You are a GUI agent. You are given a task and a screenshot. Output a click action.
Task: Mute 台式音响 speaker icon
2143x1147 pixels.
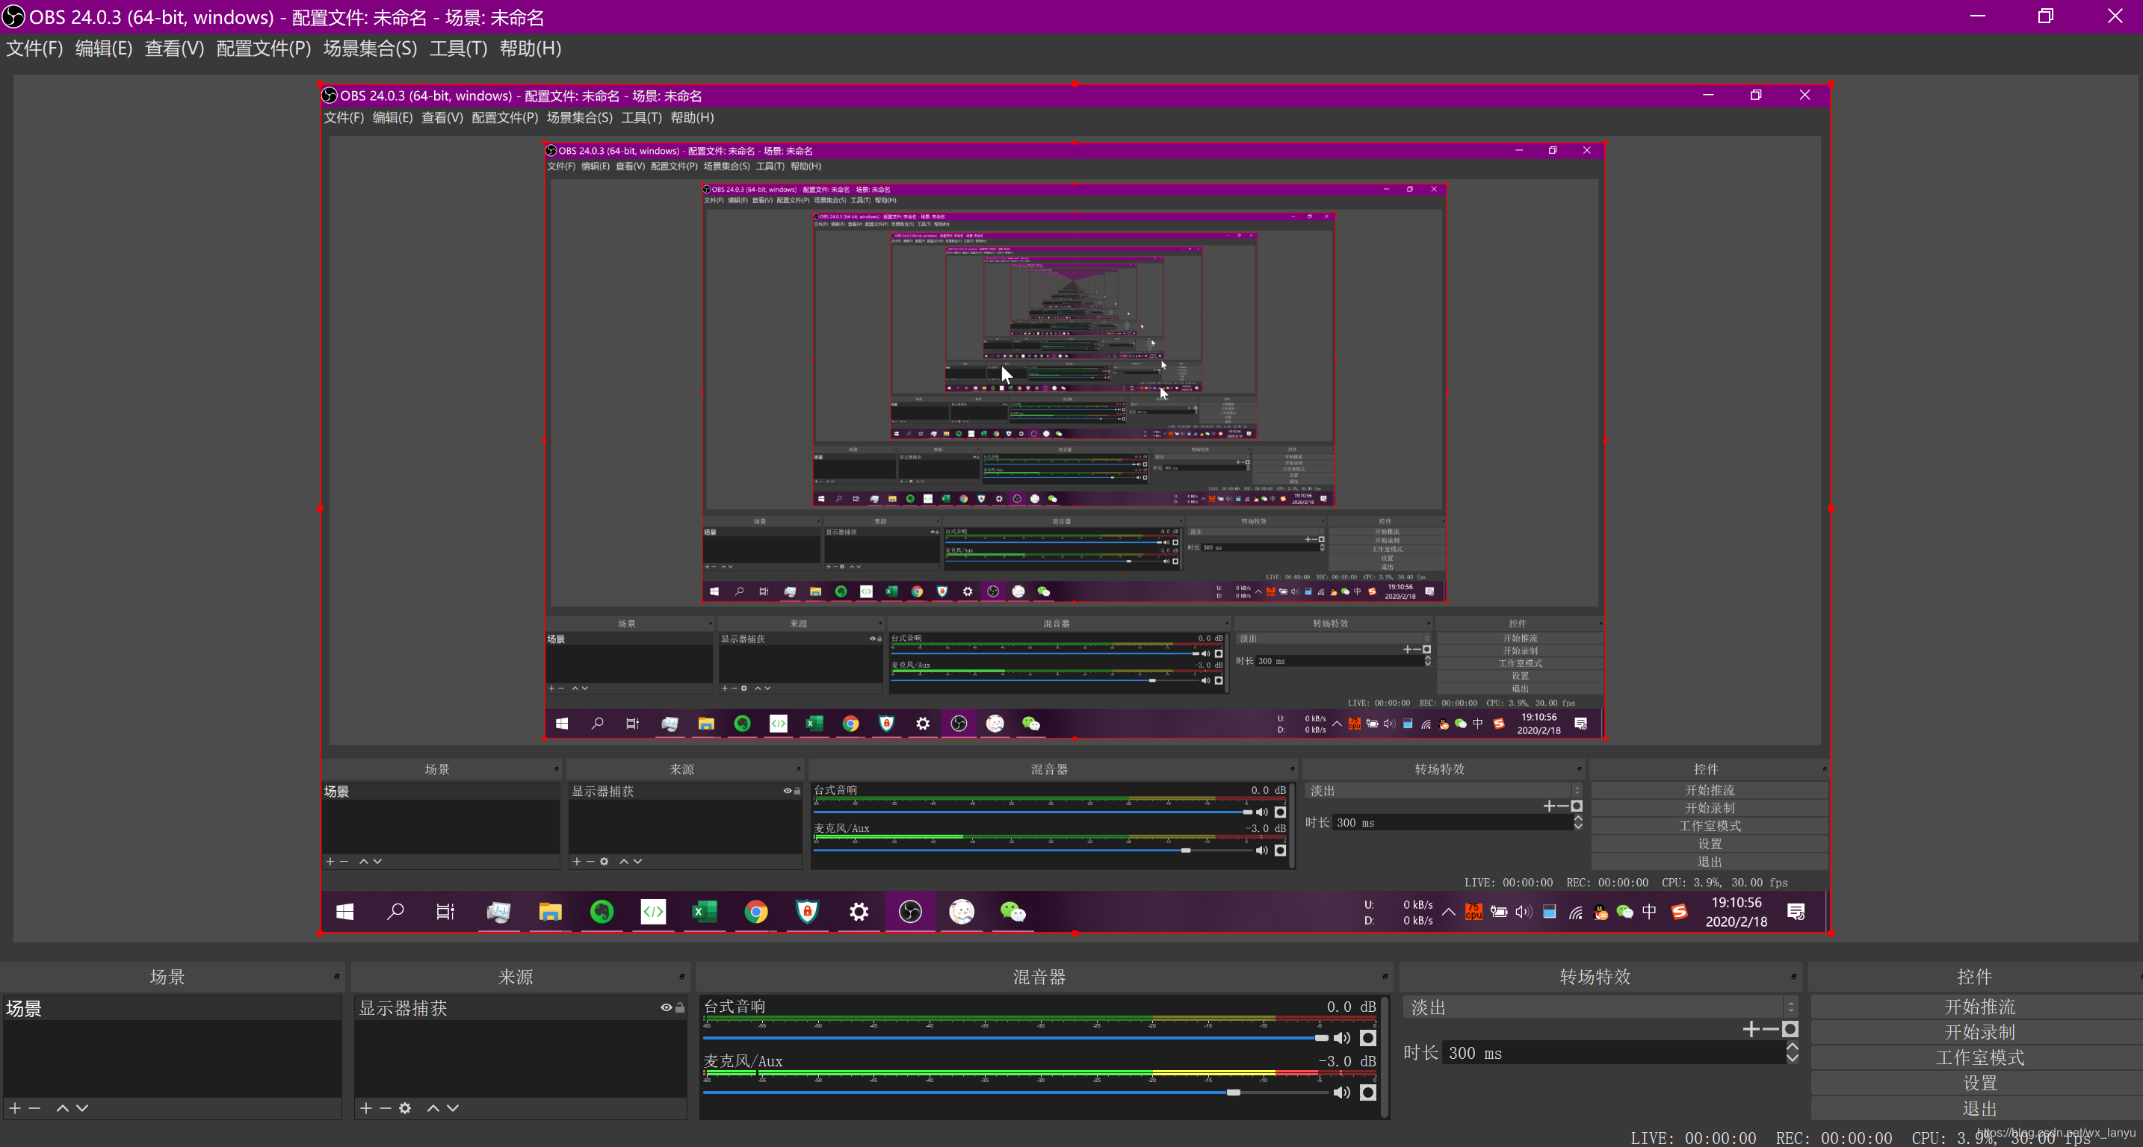pyautogui.click(x=1341, y=1038)
